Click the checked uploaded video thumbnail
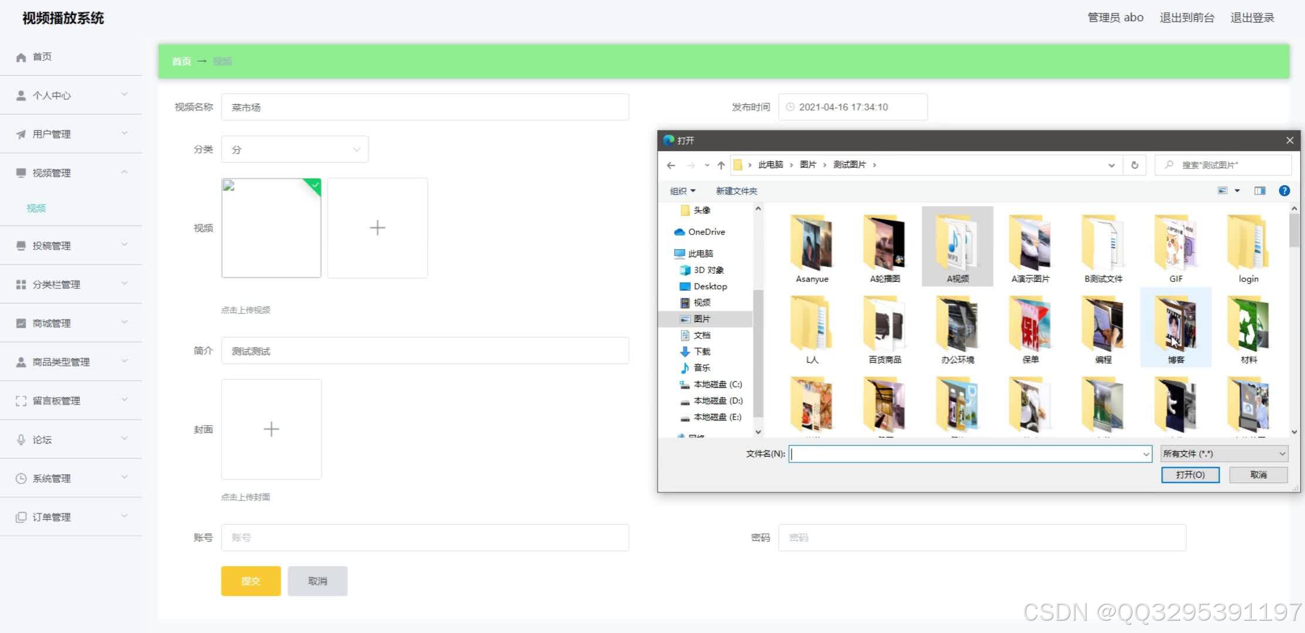1305x633 pixels. click(271, 228)
